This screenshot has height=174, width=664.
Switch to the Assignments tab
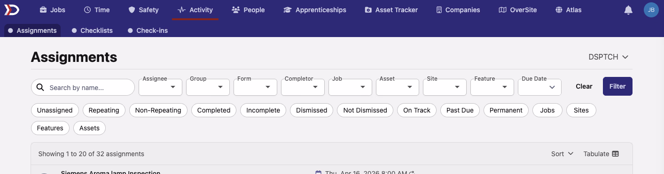(x=32, y=30)
